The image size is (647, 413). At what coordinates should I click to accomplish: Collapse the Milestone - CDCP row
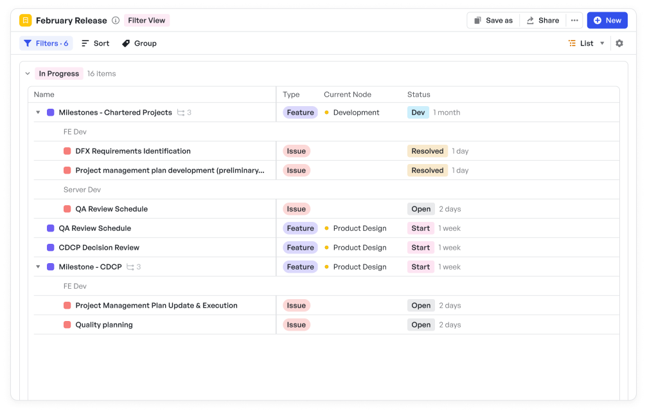point(38,267)
